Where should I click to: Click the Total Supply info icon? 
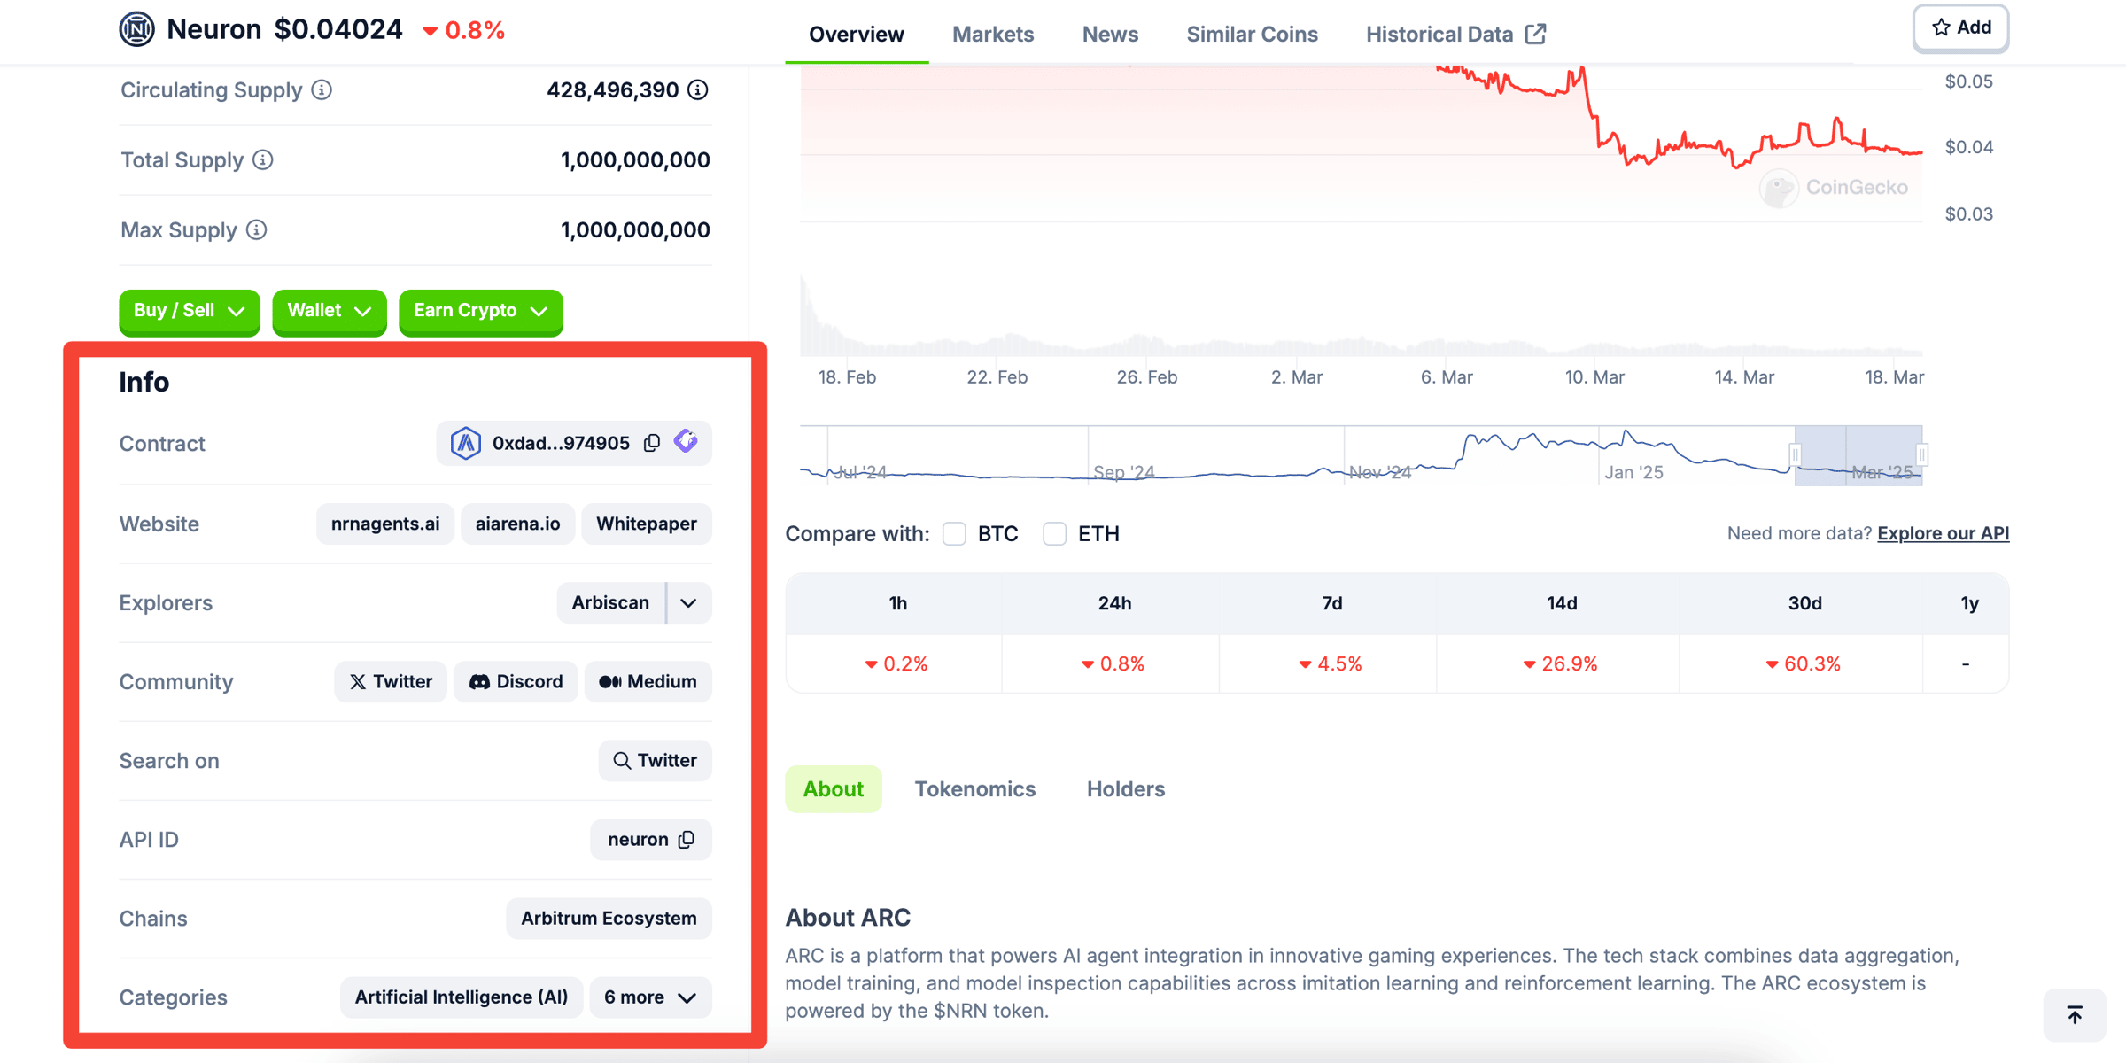[x=263, y=160]
